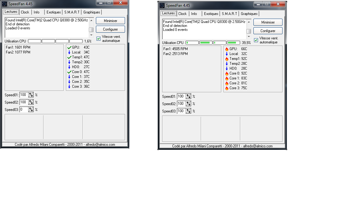Viewport: 353px width, 198px height.
Task: Click the SpeedFan title bar icon in the right window
Action: pos(162,5)
